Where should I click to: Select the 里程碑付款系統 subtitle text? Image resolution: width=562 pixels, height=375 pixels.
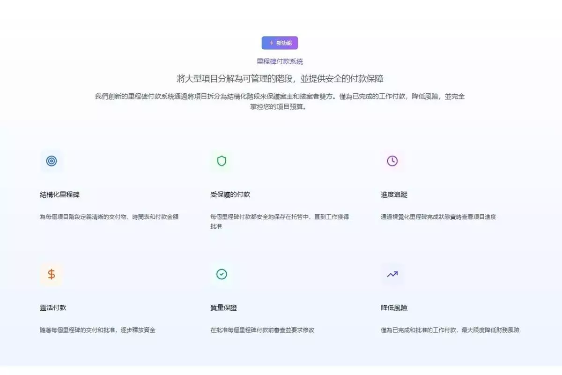280,61
